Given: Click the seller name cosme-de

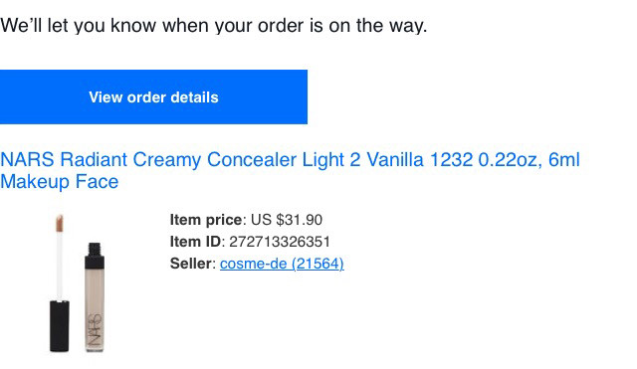Looking at the screenshot, I should tap(254, 264).
